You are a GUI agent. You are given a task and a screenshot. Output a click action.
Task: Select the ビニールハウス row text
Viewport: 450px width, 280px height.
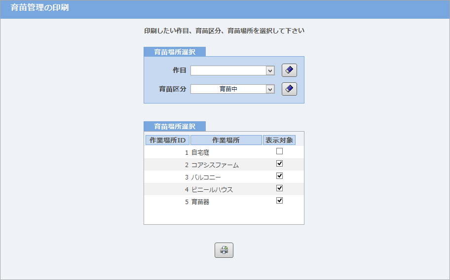pos(212,189)
